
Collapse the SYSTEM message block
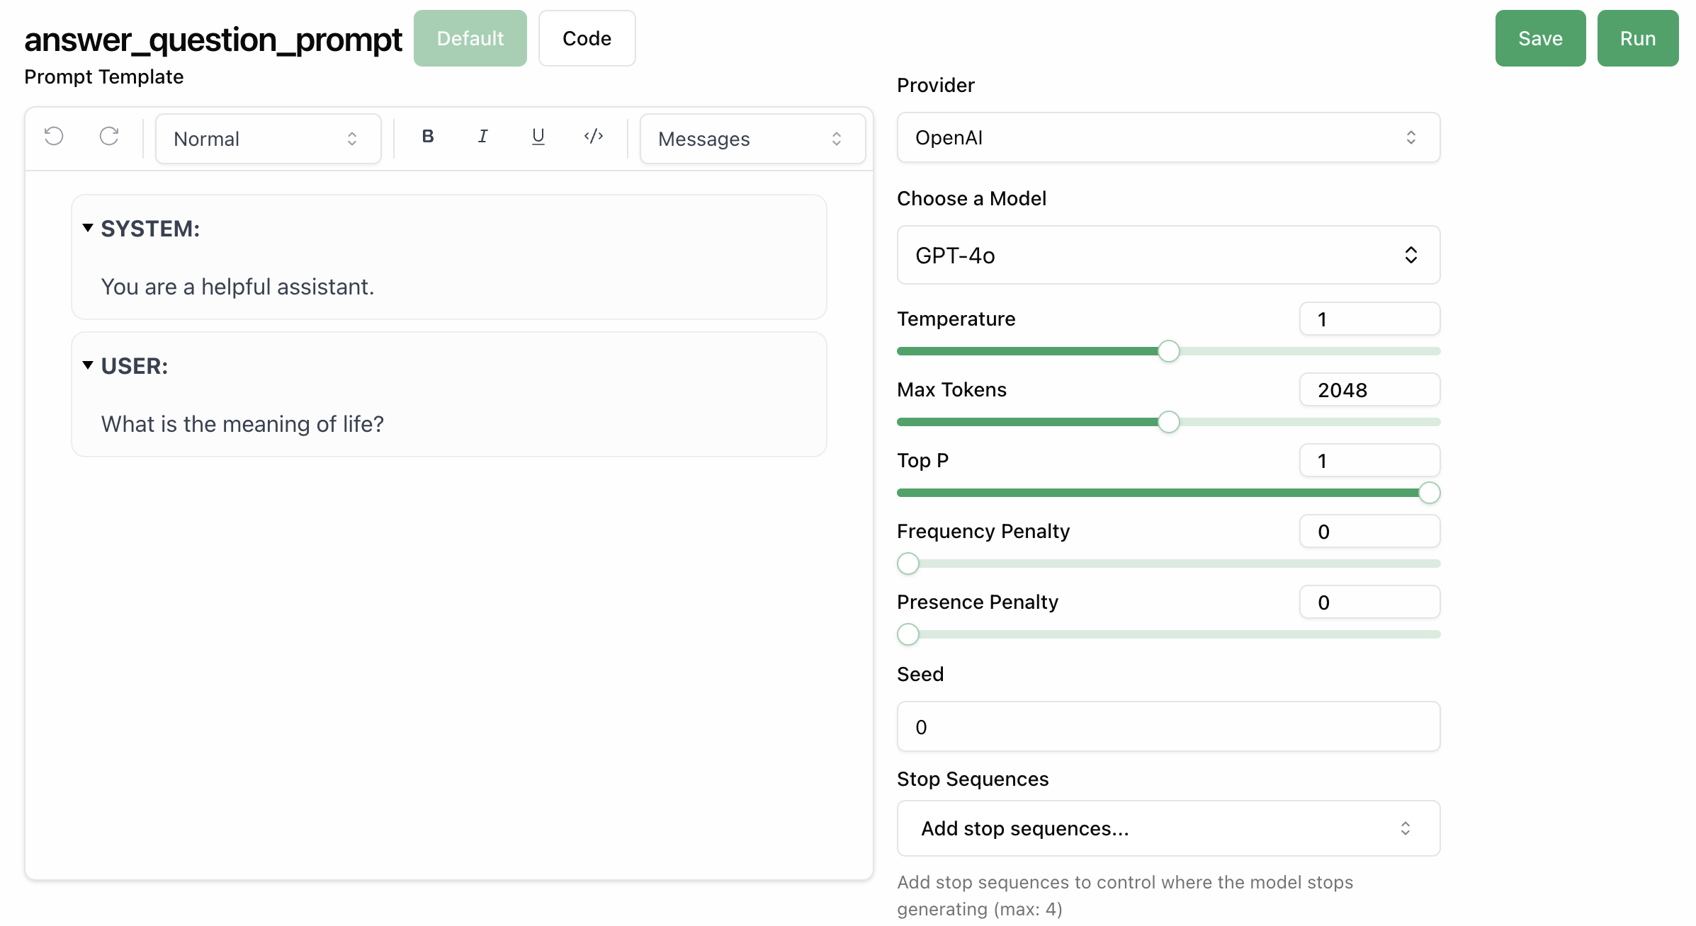pyautogui.click(x=88, y=228)
